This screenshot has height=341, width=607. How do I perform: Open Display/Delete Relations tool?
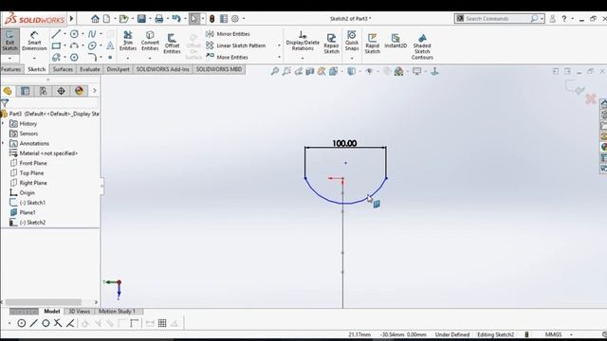303,41
